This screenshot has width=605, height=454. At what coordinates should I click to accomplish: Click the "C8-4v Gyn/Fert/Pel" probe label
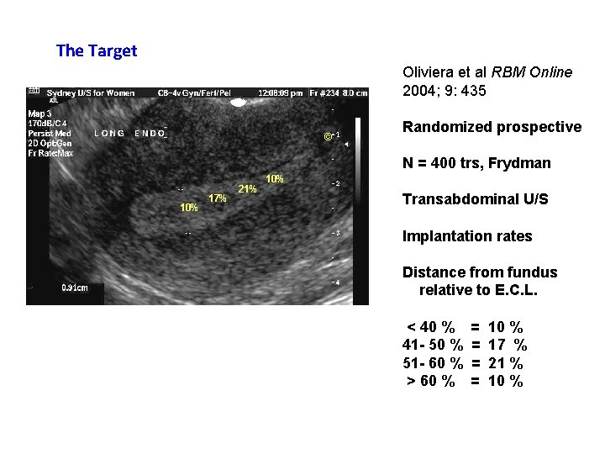tap(194, 93)
